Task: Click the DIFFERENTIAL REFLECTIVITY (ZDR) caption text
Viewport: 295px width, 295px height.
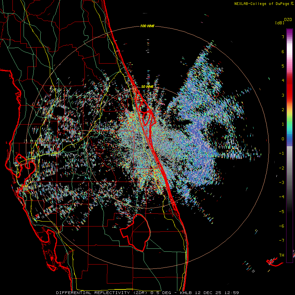Action: click(x=102, y=293)
